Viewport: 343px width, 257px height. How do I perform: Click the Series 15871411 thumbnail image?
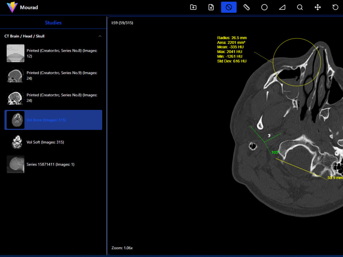(15, 164)
